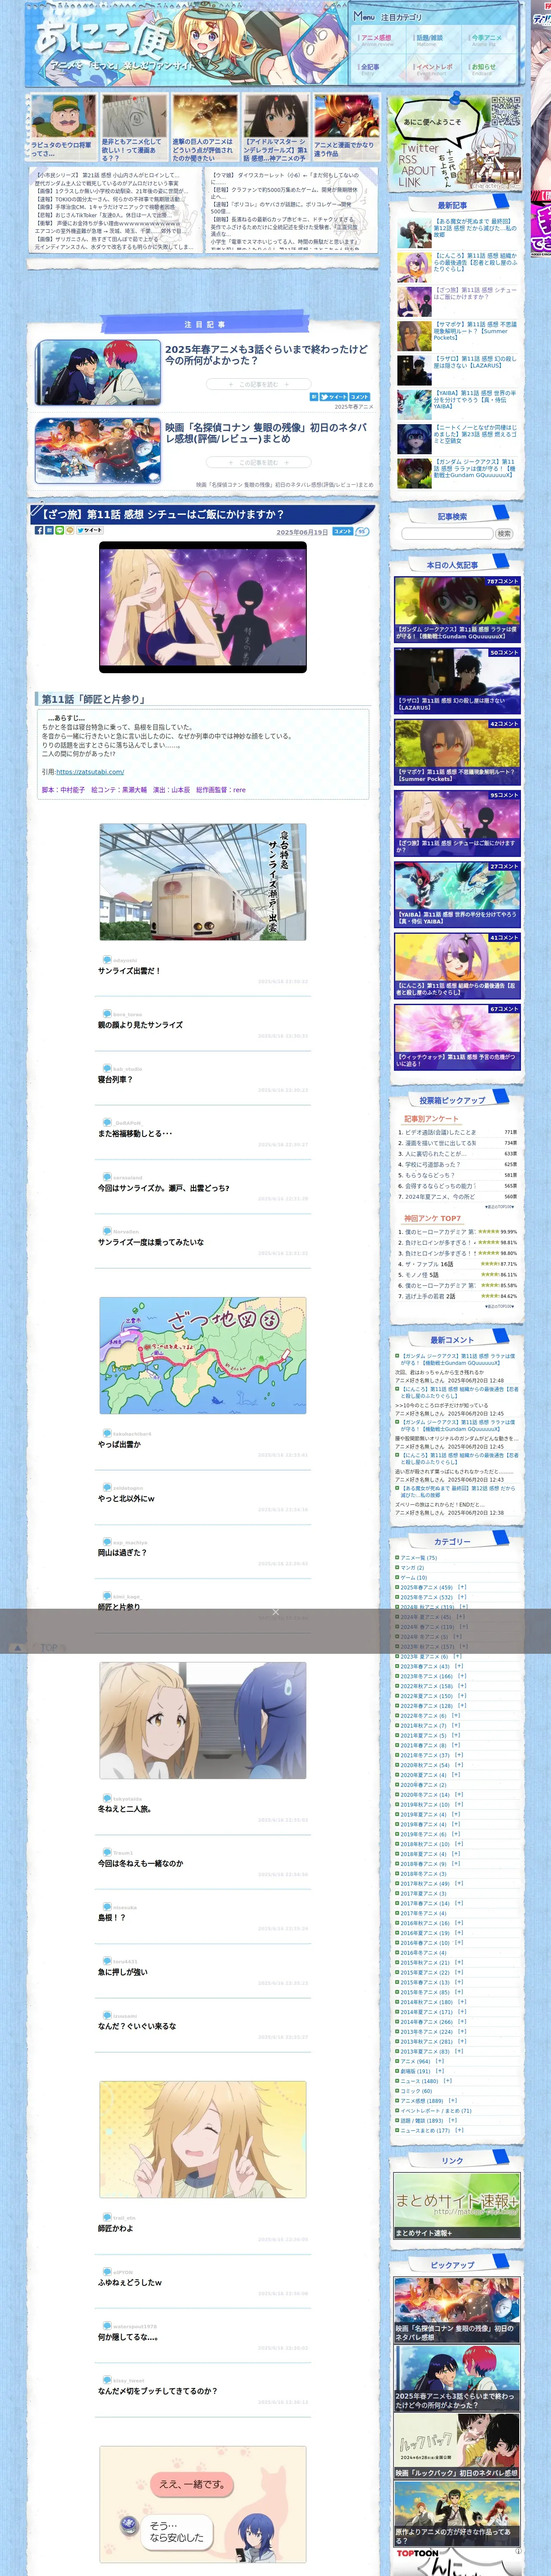The height and width of the screenshot is (2576, 551).
Task: Open the comment count bubble beside the article date
Action: (x=362, y=532)
